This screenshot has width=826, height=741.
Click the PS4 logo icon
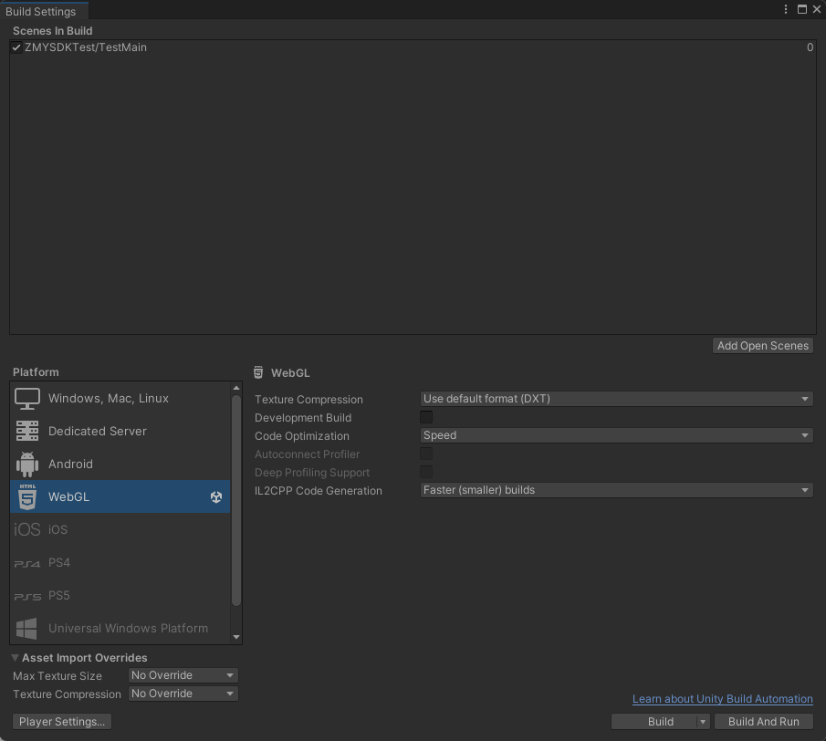[26, 564]
